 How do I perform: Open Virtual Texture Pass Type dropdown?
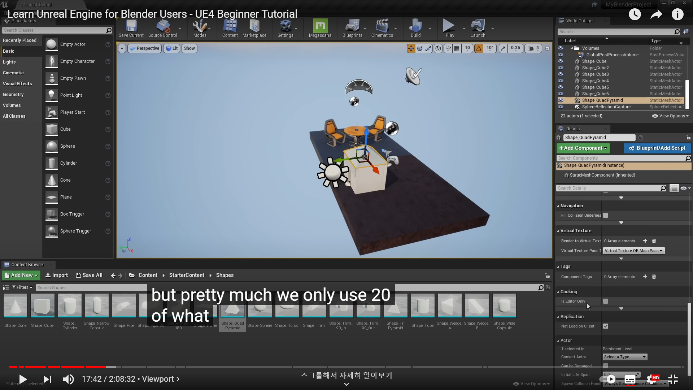(x=633, y=251)
